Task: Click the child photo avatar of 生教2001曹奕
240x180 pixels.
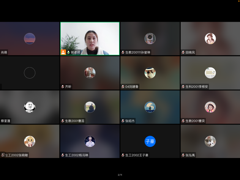Action: [210, 107]
